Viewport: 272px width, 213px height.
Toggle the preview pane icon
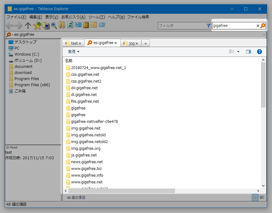248,52
